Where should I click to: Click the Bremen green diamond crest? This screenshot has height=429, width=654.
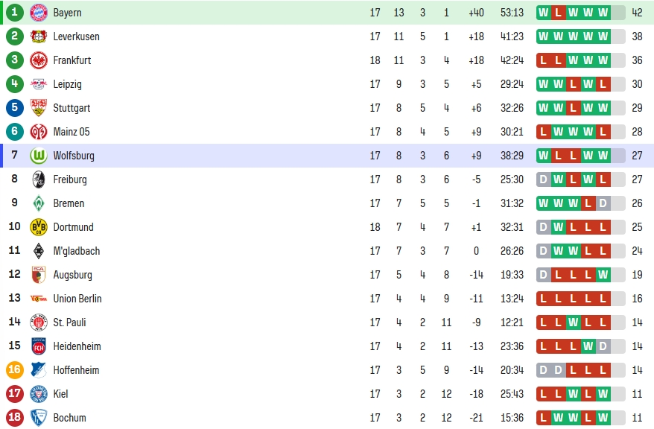pos(39,203)
